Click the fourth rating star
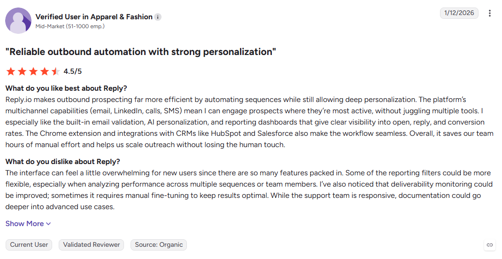The height and width of the screenshot is (259, 502). [x=45, y=71]
